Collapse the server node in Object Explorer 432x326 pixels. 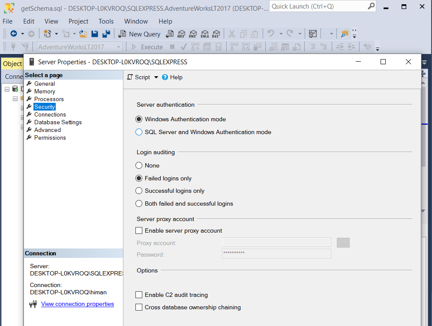7,89
